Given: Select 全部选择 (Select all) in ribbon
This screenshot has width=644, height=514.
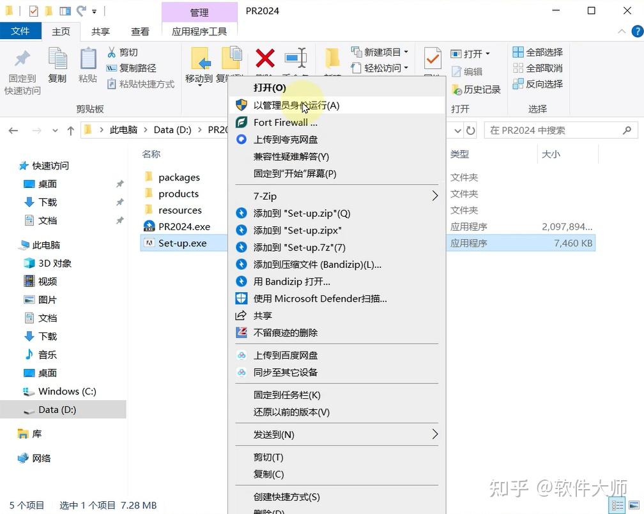Looking at the screenshot, I should pyautogui.click(x=542, y=51).
